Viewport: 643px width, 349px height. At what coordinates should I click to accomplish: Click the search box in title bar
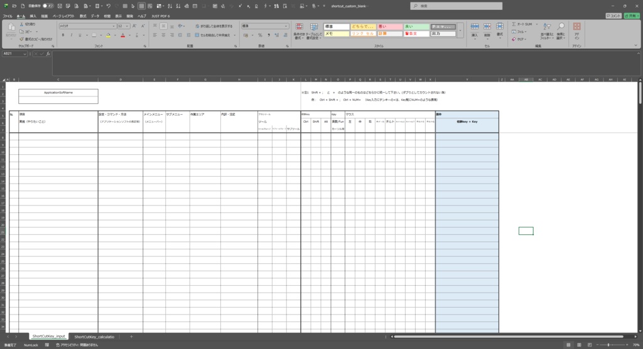(456, 6)
